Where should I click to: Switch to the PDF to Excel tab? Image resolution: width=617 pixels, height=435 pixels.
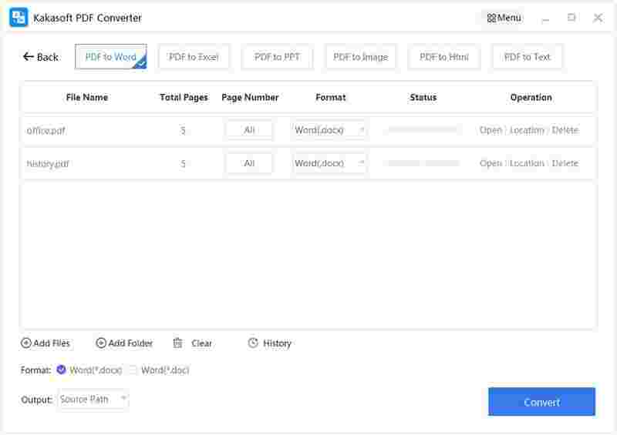(194, 57)
